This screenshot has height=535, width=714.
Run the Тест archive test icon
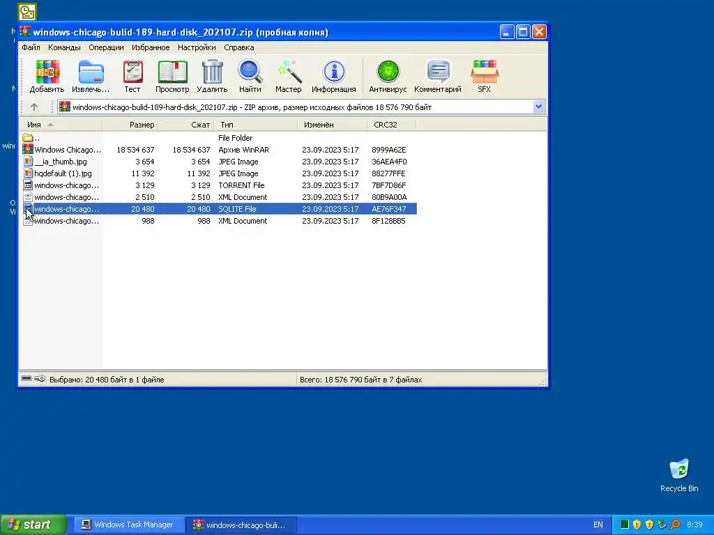tap(132, 72)
